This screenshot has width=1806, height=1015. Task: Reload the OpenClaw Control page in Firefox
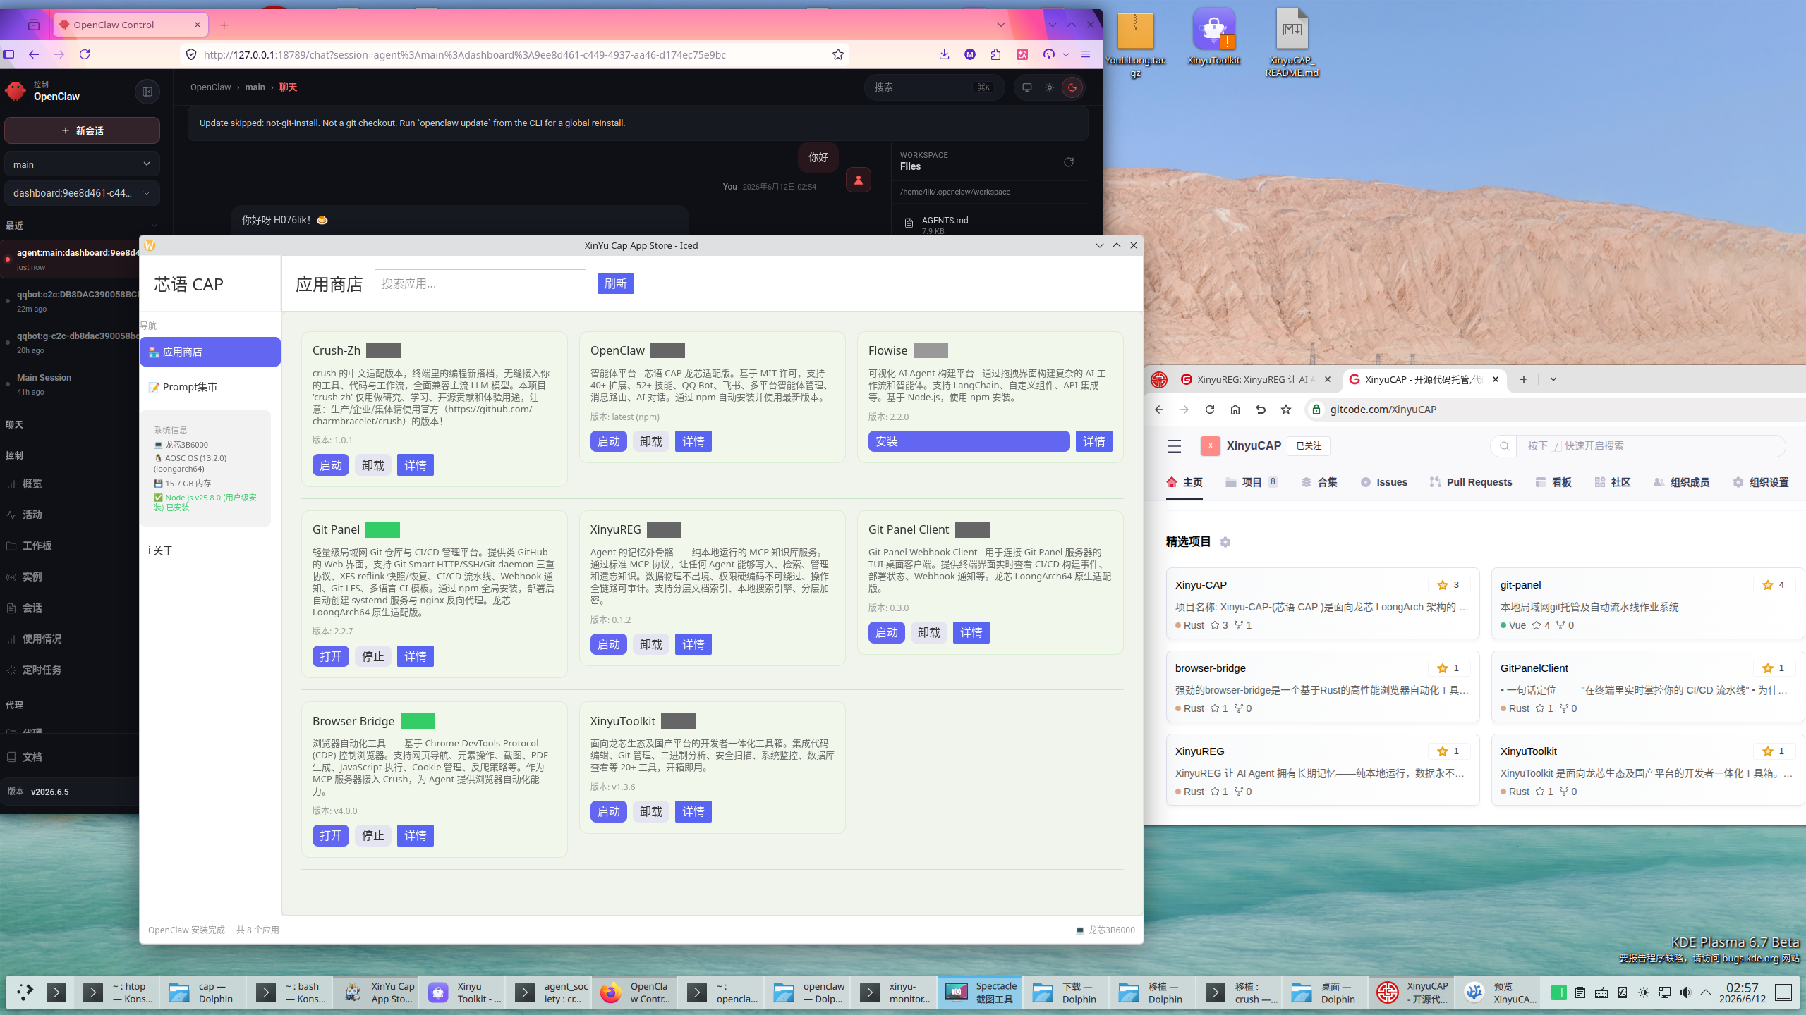[x=85, y=54]
